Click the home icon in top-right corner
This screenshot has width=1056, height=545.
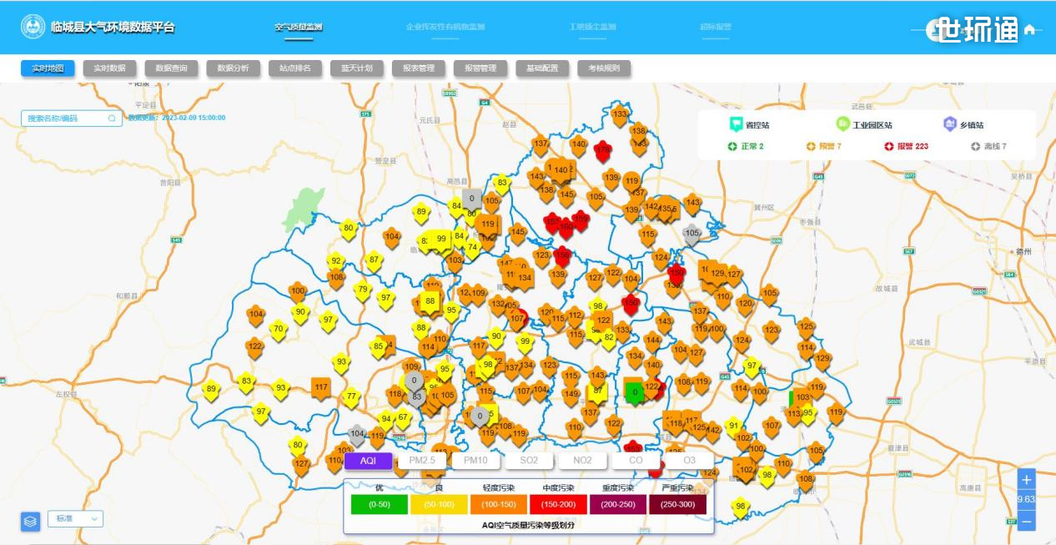(1029, 29)
